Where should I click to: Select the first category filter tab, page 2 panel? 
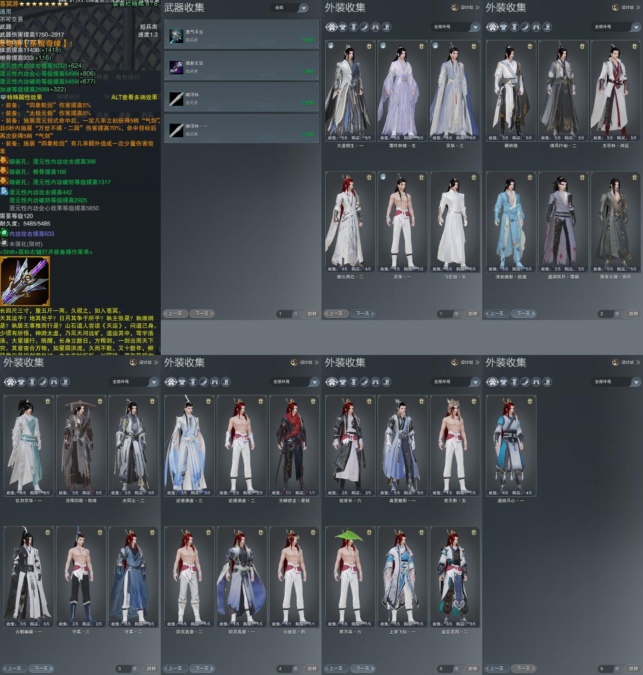[x=492, y=27]
